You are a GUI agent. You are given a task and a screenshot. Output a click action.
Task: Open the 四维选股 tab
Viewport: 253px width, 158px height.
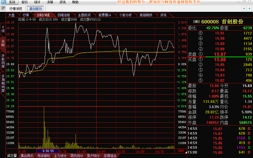(x=64, y=15)
